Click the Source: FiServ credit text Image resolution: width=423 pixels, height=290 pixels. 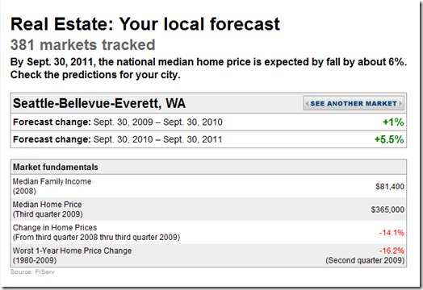pyautogui.click(x=32, y=272)
